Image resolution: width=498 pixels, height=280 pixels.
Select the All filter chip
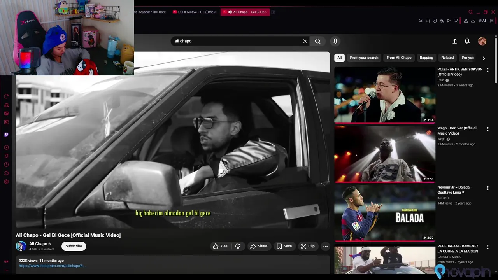point(339,58)
